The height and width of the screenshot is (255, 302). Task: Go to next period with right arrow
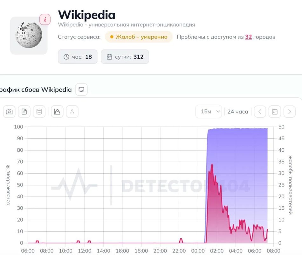click(290, 112)
